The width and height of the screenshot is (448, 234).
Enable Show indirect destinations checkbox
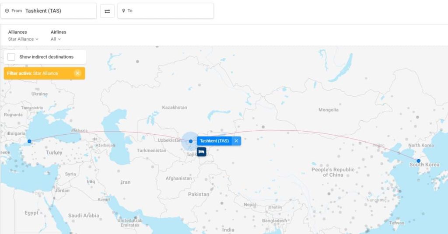[x=11, y=57]
